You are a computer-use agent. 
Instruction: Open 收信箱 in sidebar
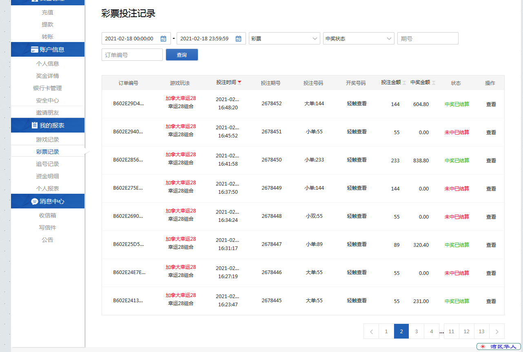(x=48, y=215)
